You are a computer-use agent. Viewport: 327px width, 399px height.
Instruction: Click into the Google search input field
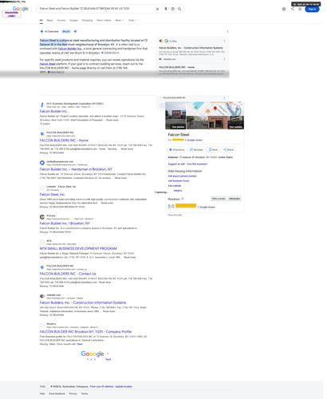pos(96,9)
